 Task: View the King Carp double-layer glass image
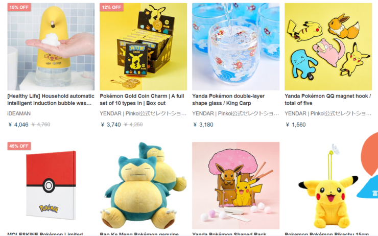click(x=236, y=46)
